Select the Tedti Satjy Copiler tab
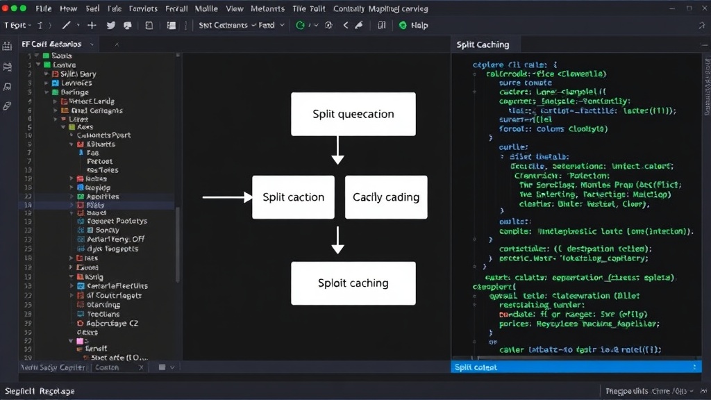This screenshot has height=400, width=711. [x=53, y=367]
